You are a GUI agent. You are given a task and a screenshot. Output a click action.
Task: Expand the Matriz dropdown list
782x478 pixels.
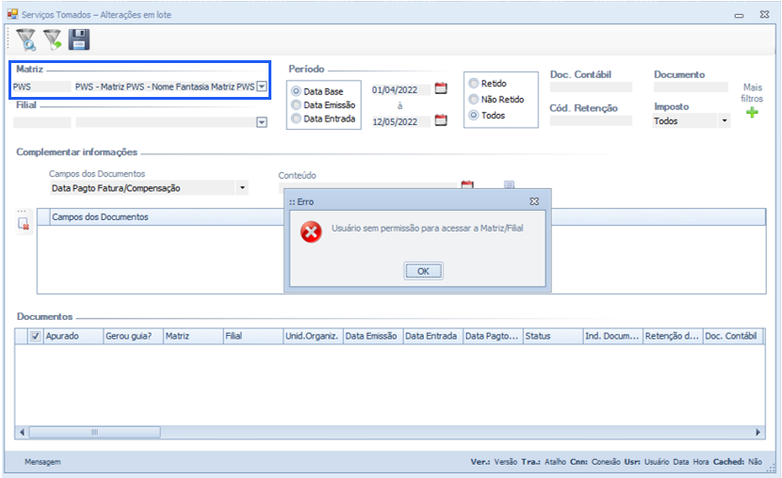[x=261, y=87]
